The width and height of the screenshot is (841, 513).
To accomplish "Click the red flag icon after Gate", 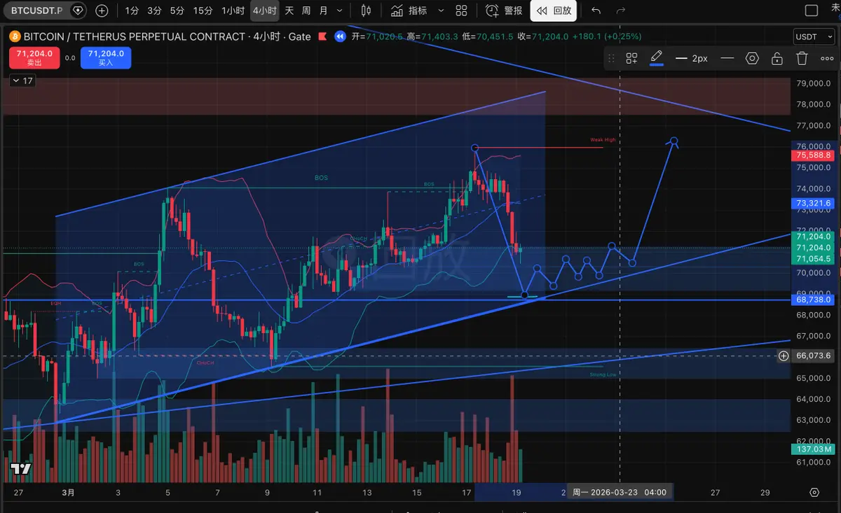I will click(x=322, y=36).
